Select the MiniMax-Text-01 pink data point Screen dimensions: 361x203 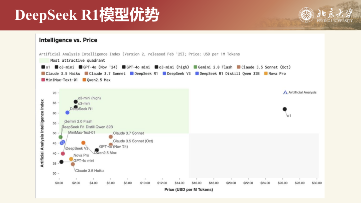coord(63,153)
